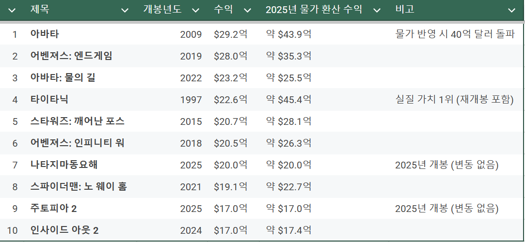Click the 제목 column header label
525x242 pixels.
coord(40,10)
